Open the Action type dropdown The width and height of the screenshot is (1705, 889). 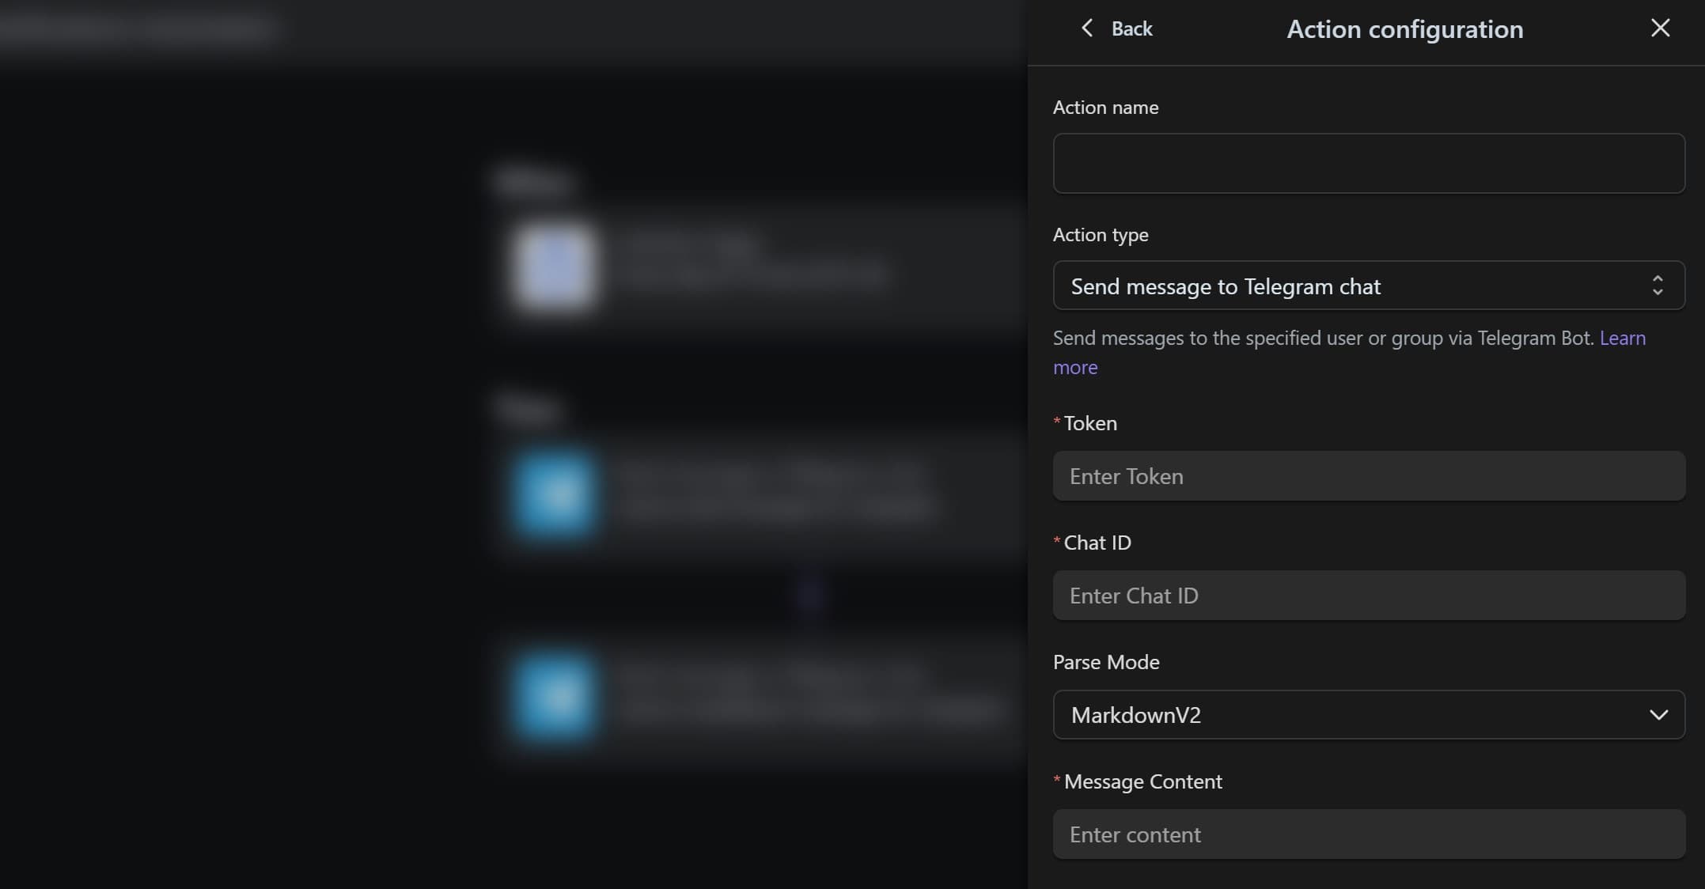tap(1369, 286)
